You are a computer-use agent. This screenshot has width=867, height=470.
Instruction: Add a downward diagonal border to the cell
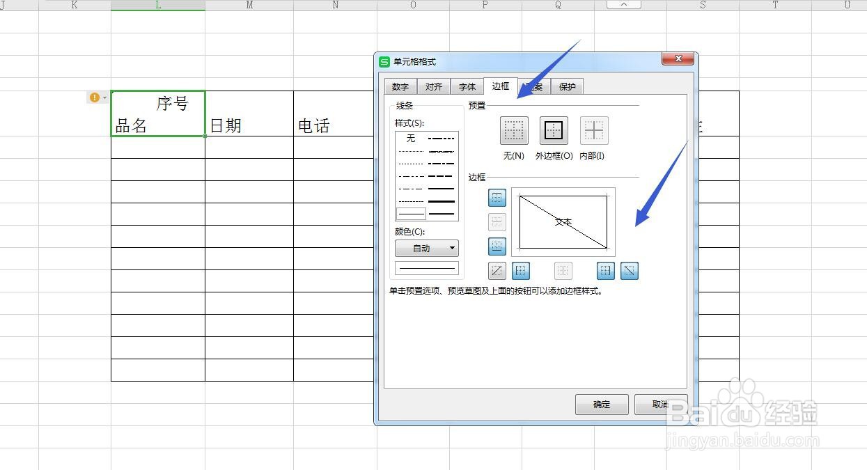coord(629,271)
